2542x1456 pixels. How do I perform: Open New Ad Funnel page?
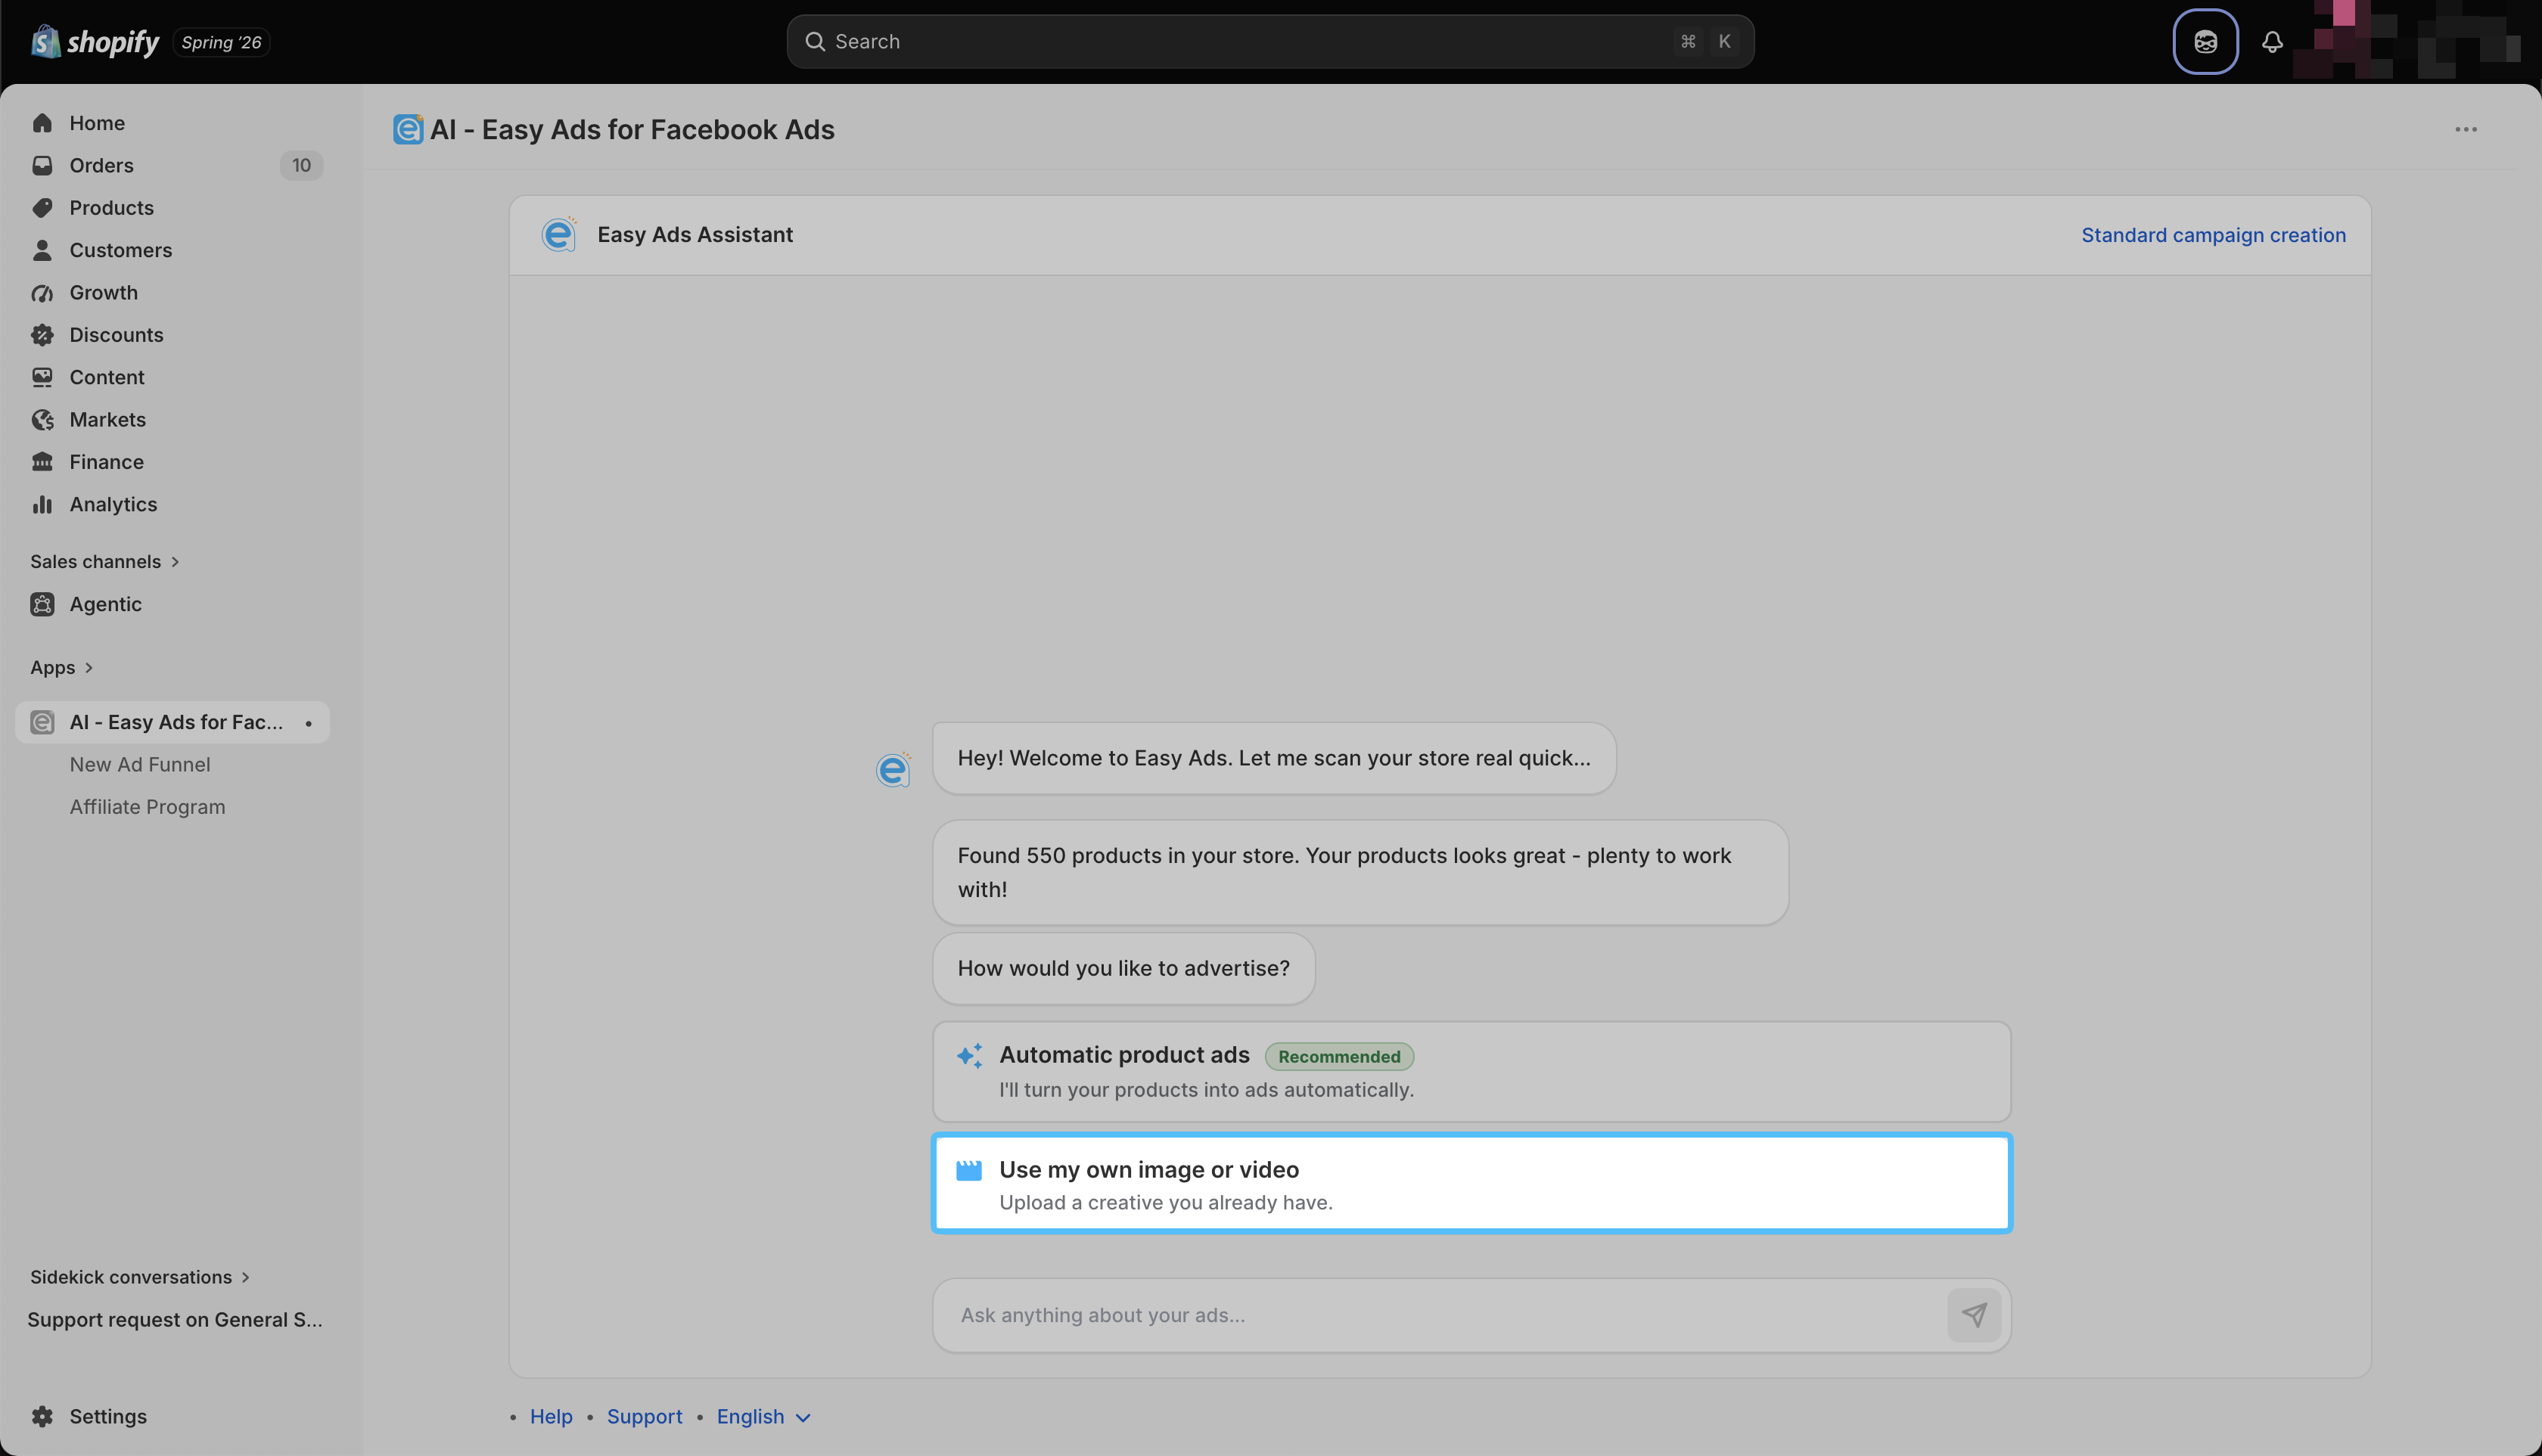tap(140, 764)
